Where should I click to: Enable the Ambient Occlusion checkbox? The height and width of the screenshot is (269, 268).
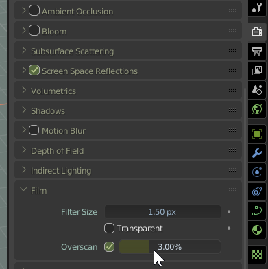click(x=34, y=11)
